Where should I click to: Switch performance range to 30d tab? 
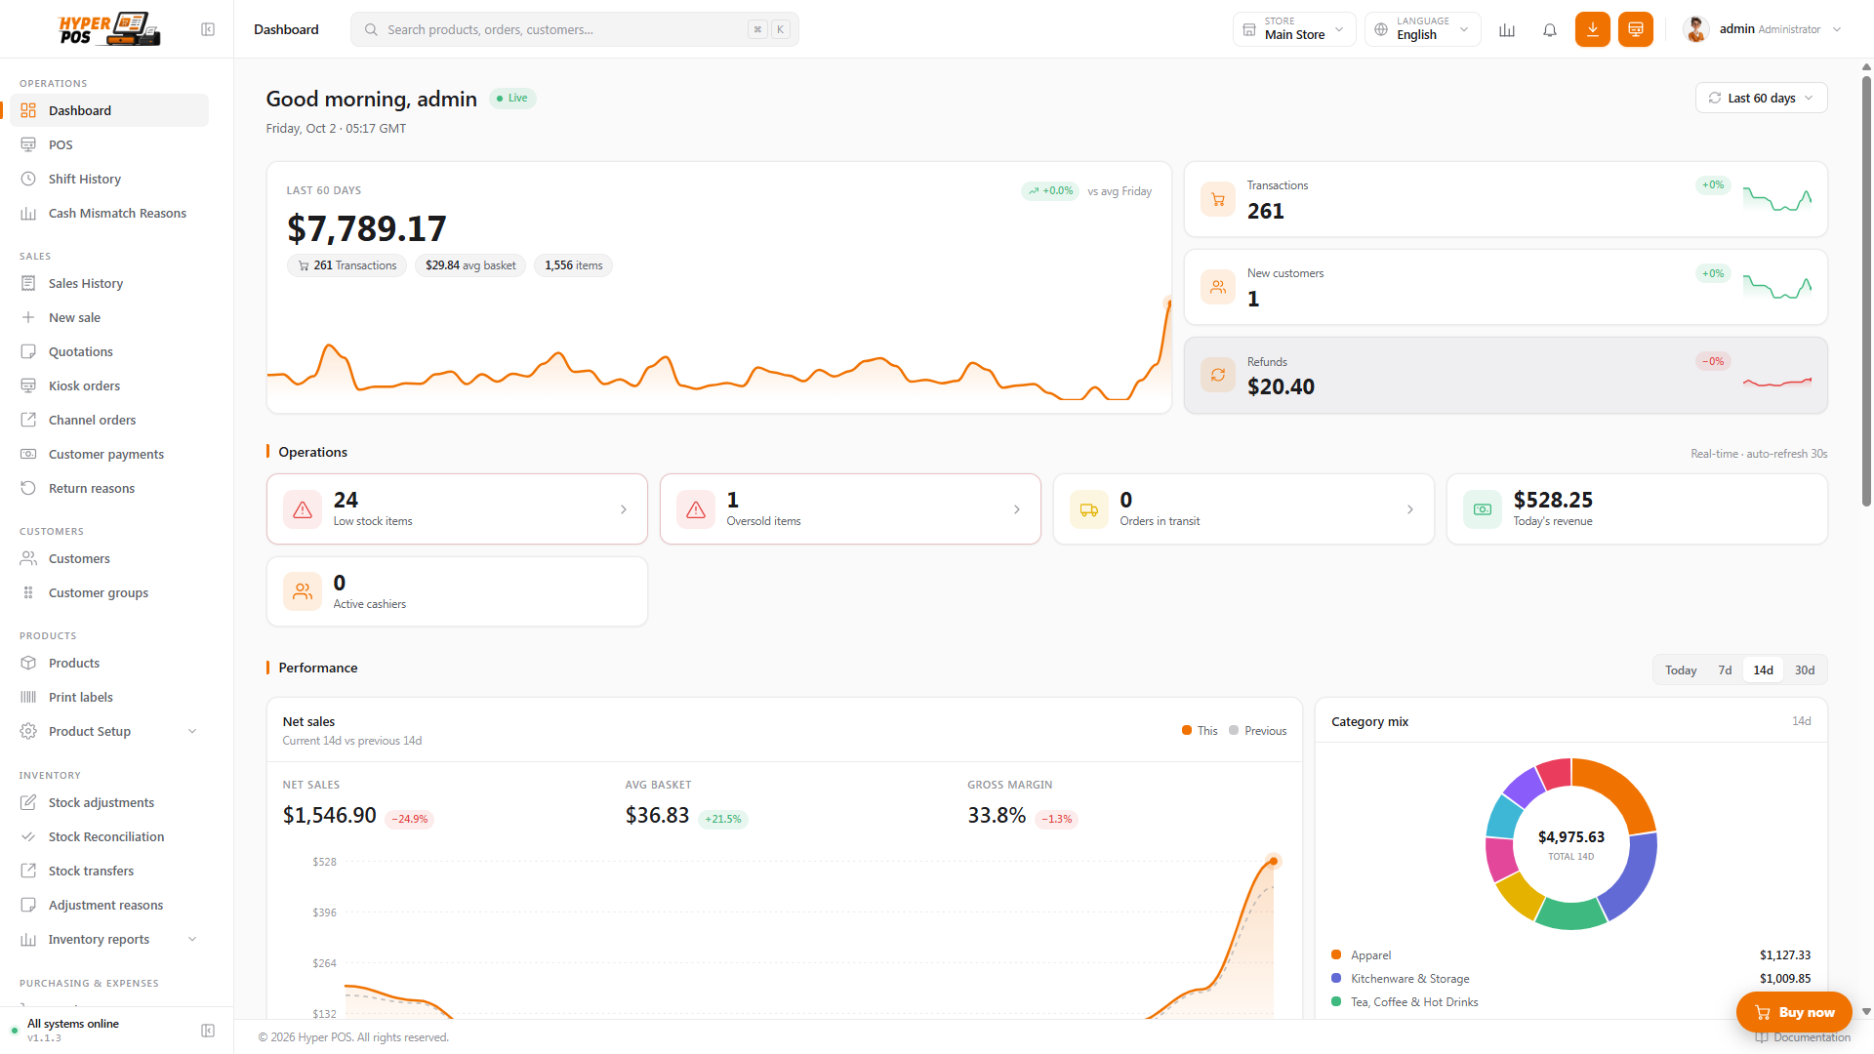(1804, 669)
